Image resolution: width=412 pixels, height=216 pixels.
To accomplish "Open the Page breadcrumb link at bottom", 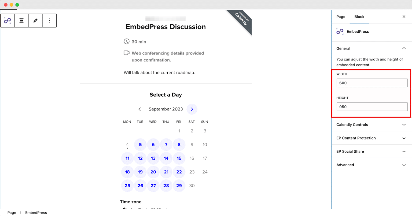I will (12, 212).
